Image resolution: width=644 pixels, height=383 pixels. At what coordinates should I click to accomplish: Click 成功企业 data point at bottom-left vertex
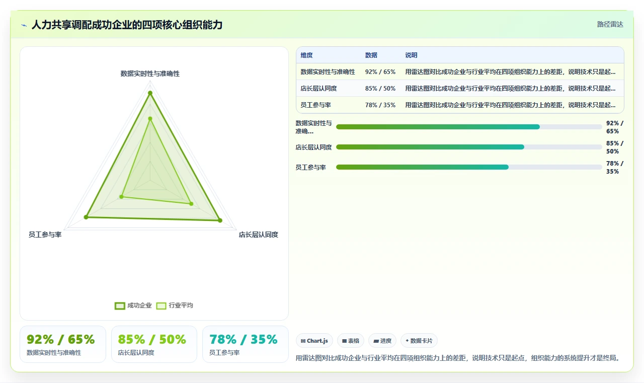(x=86, y=217)
